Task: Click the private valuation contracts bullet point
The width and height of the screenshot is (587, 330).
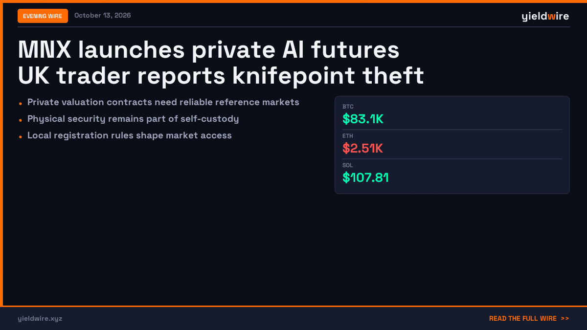Action: coord(163,102)
